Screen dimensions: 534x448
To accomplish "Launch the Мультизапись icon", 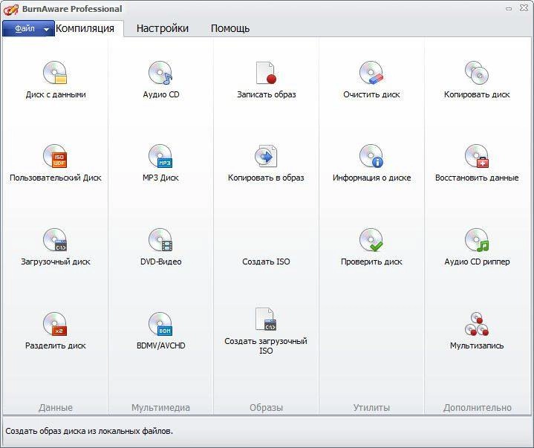I will click(477, 324).
